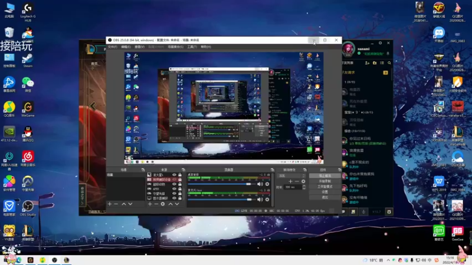Screen dimensions: 472x265
Task: Pop out the Audio Mixer (混音器) dock
Action: point(272,170)
